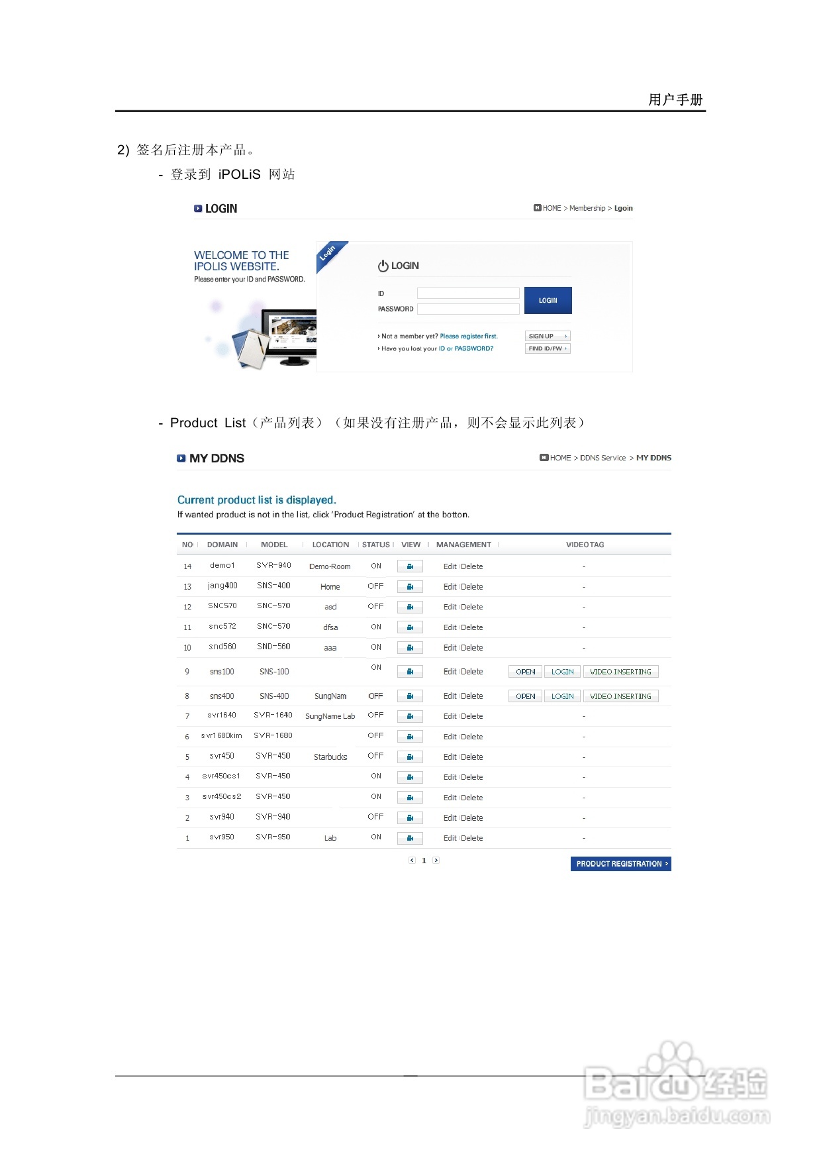Click Delete for SNC570 row

(x=472, y=607)
